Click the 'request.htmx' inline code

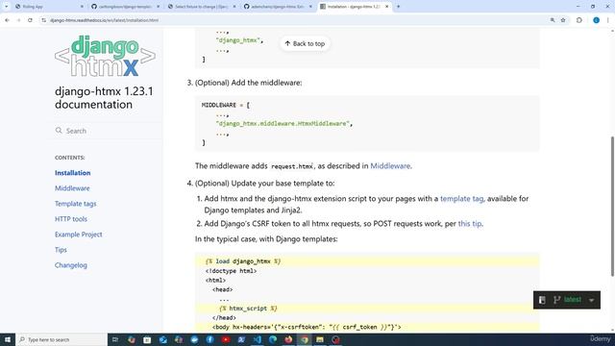pyautogui.click(x=292, y=166)
